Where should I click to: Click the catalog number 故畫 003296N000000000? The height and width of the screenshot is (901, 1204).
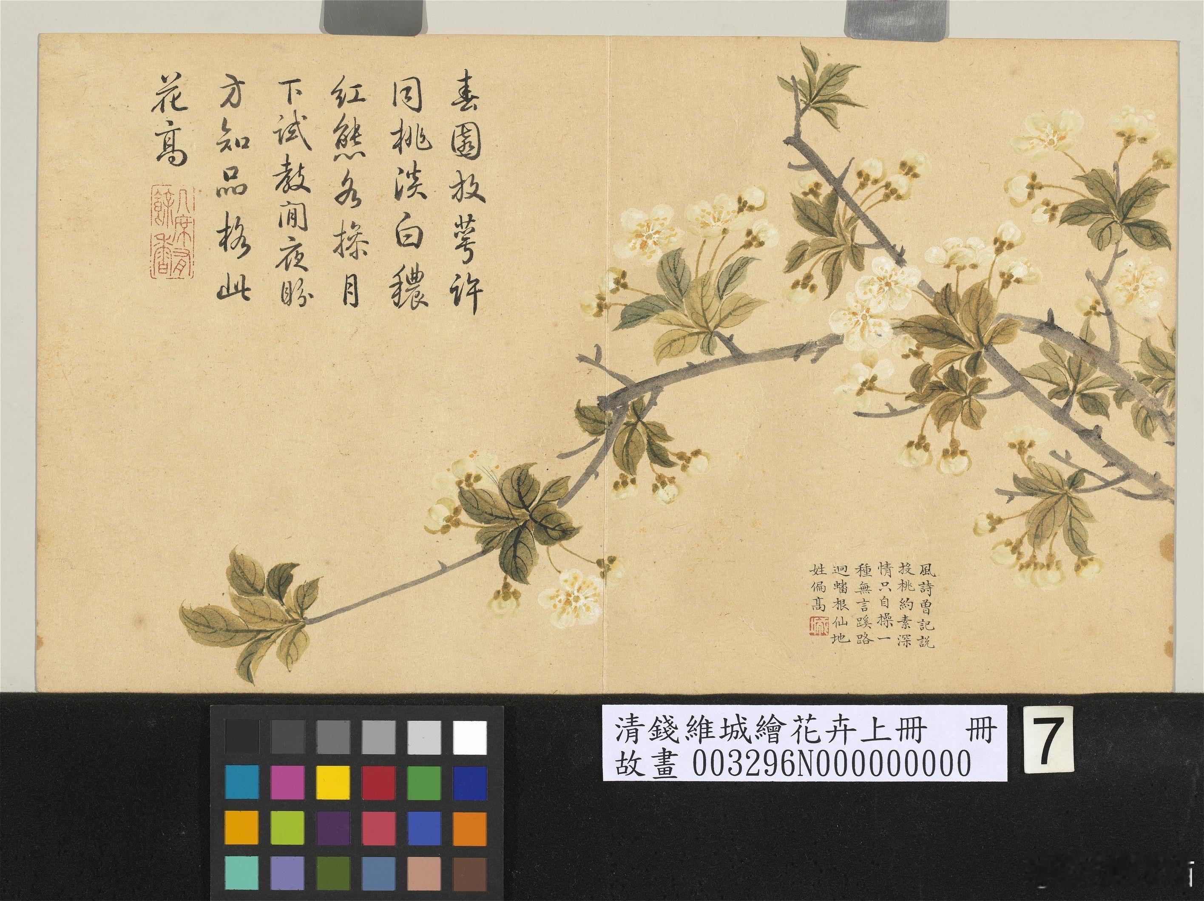[793, 763]
